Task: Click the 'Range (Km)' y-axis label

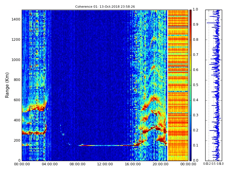Action: [x=7, y=85]
